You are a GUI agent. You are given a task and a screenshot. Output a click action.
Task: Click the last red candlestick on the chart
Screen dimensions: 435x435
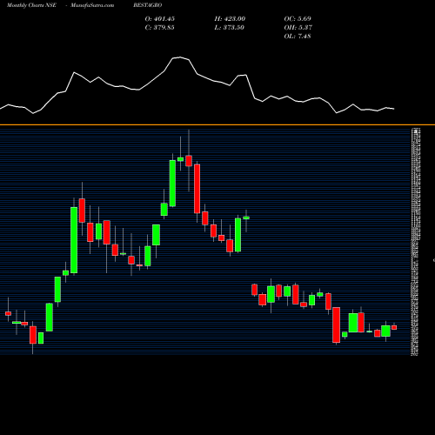pyautogui.click(x=394, y=327)
